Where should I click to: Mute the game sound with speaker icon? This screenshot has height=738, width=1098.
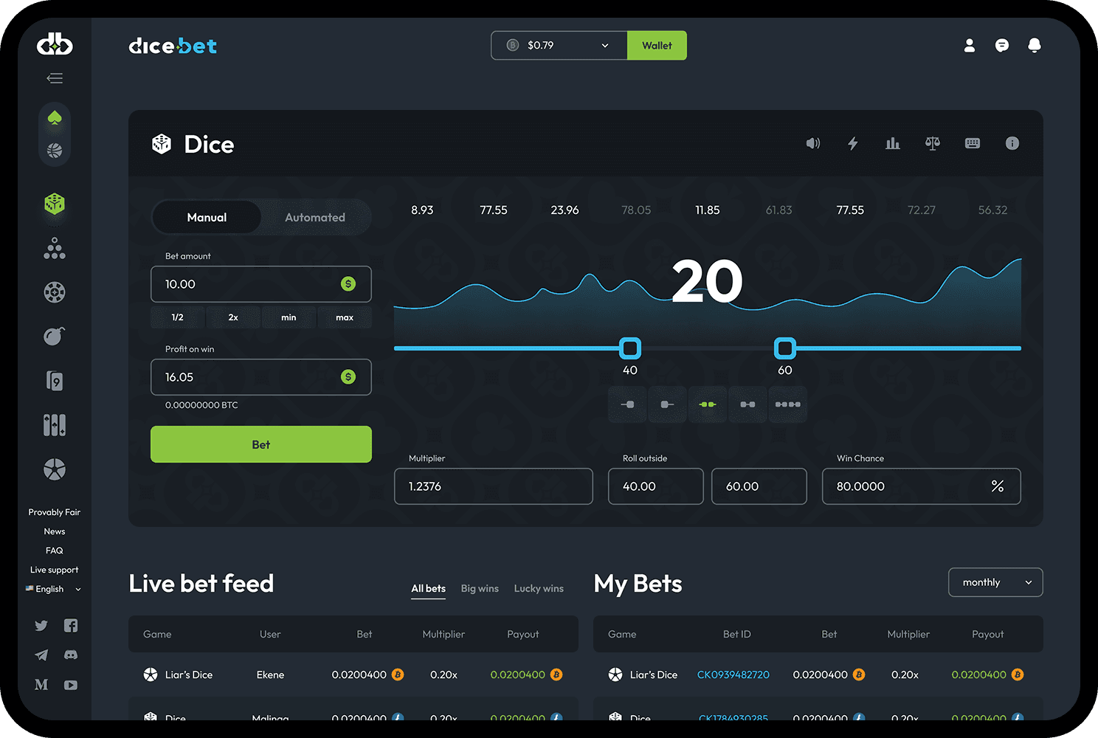click(x=813, y=143)
